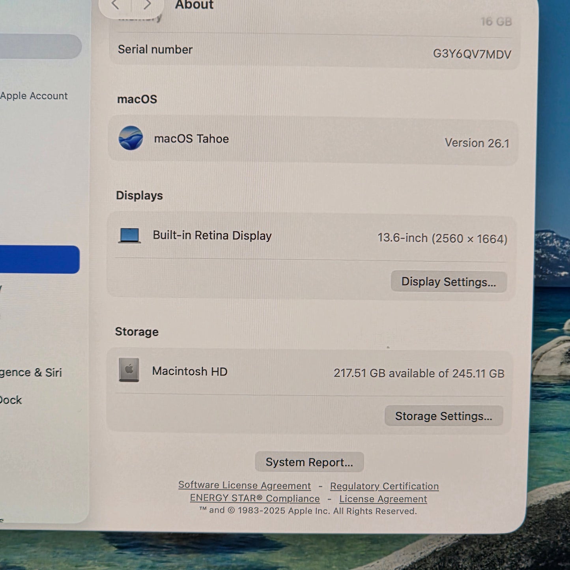Open the System Report
This screenshot has height=570, width=570.
click(x=309, y=462)
